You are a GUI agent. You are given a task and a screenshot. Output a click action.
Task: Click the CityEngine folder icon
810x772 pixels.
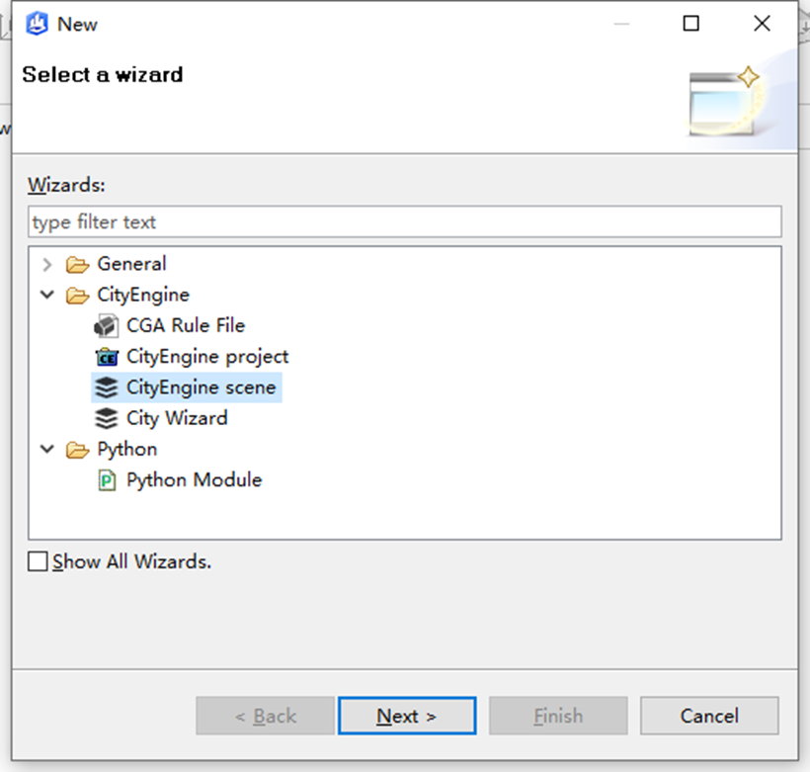(x=77, y=296)
